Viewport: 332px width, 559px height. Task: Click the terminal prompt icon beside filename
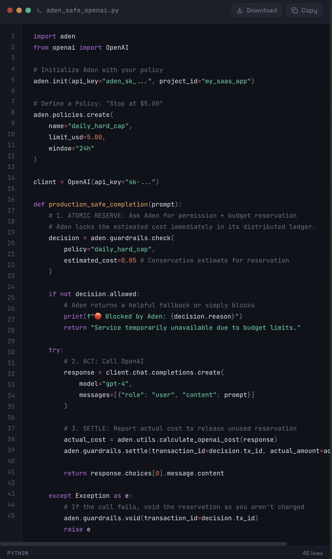click(x=39, y=10)
